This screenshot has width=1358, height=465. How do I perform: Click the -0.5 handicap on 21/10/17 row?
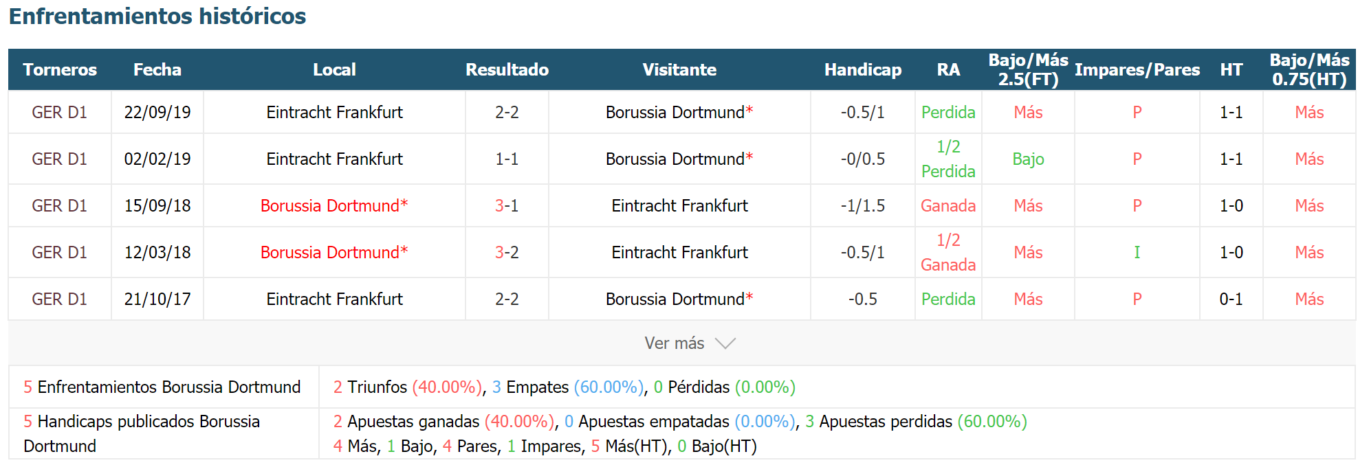[863, 299]
